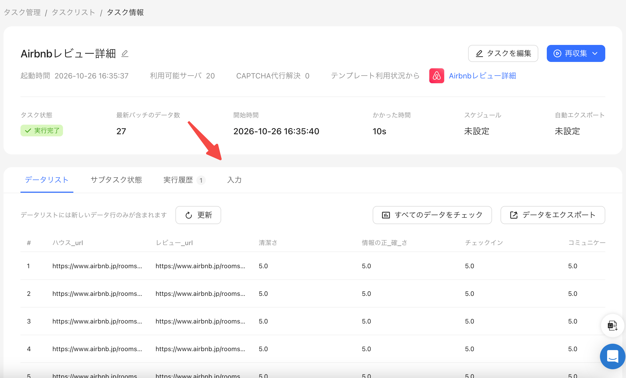This screenshot has height=378, width=626.
Task: Click the 再収集 button
Action: (x=576, y=53)
